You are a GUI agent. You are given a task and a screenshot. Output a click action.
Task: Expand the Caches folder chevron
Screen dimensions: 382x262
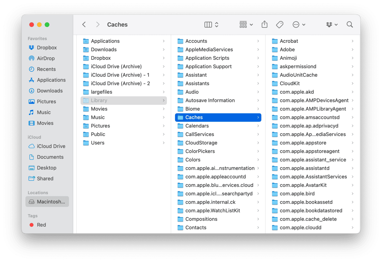(258, 117)
